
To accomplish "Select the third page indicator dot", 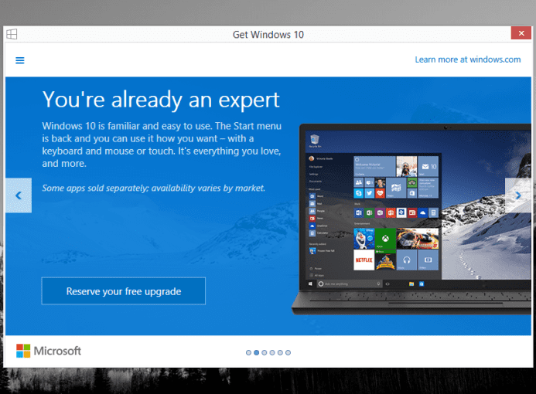I will click(265, 353).
